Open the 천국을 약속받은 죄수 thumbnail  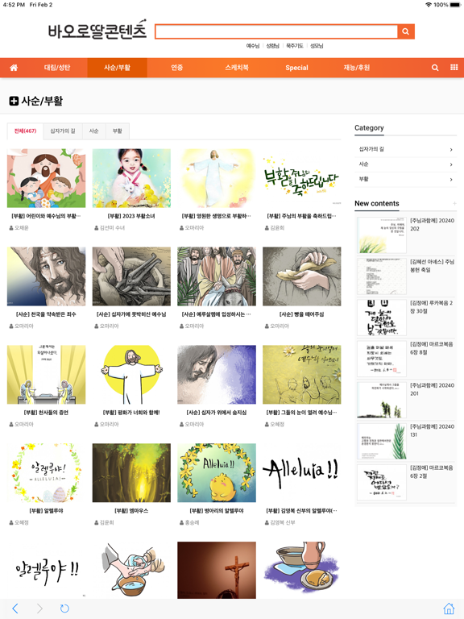point(46,276)
